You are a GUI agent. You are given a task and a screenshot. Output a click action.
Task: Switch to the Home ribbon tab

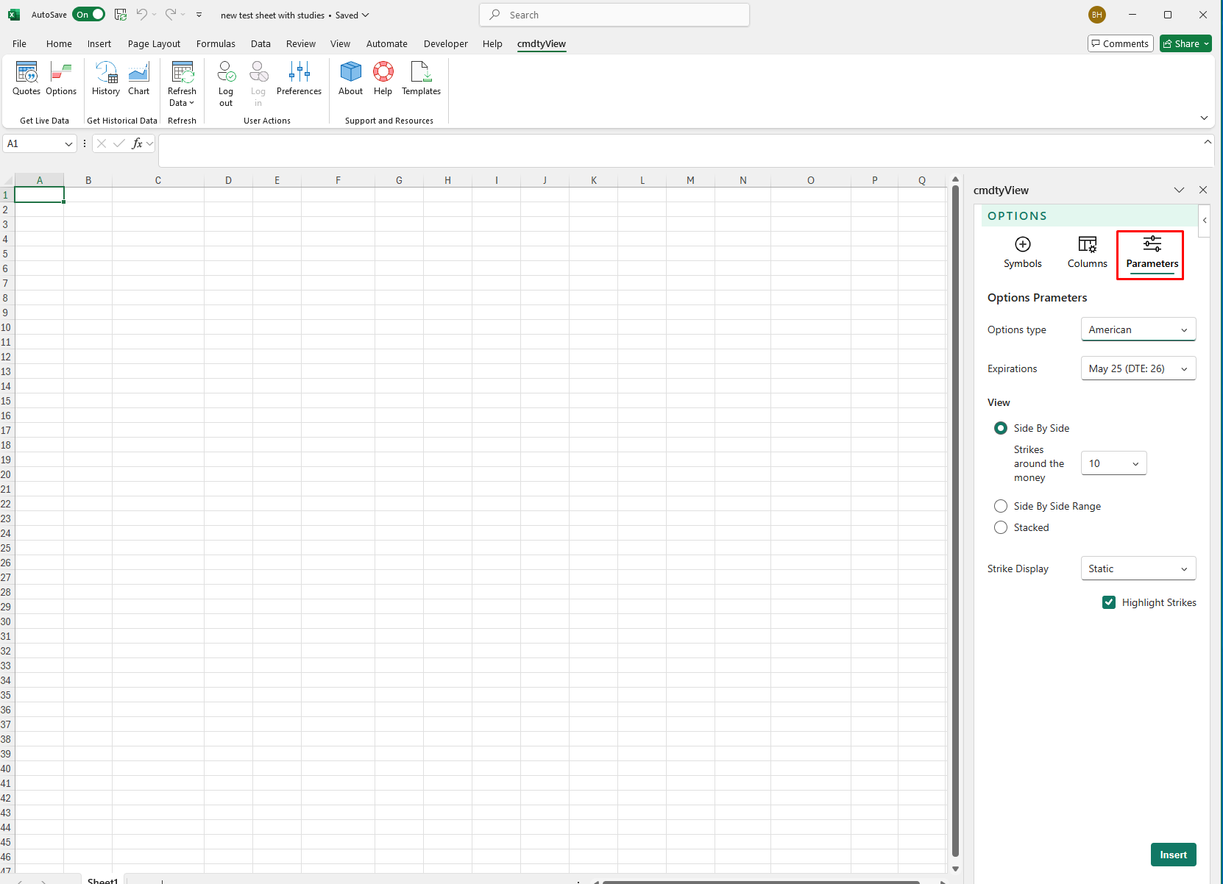59,43
